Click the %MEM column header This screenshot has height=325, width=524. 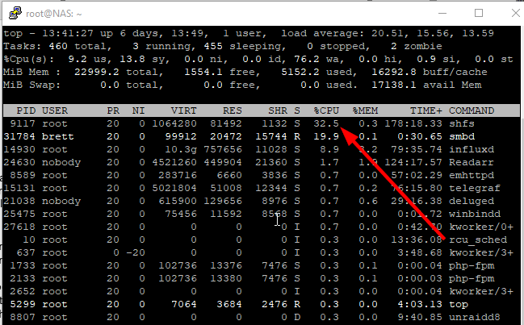(365, 110)
